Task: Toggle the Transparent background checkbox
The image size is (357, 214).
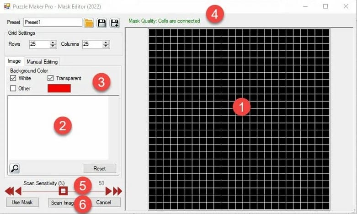Action: tap(51, 79)
